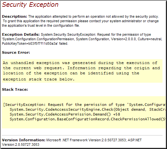Click the CodeAccessSecurityEngine.Check stack line
This screenshot has height=149, width=167.
pos(88,109)
